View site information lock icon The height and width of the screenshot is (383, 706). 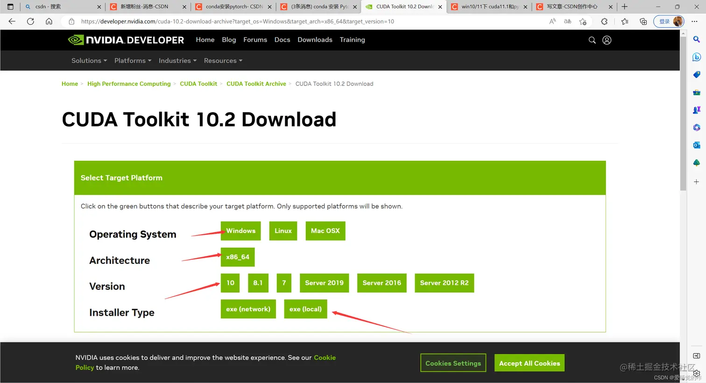click(x=71, y=21)
